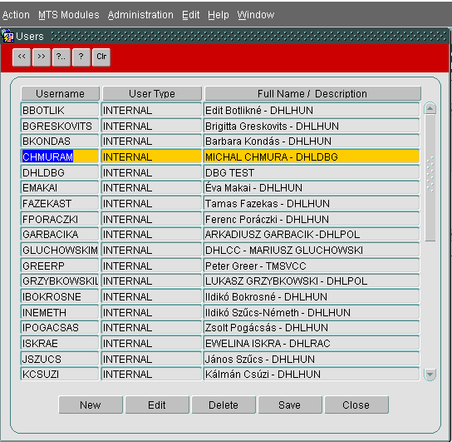Select the INEMETH username field

point(60,313)
